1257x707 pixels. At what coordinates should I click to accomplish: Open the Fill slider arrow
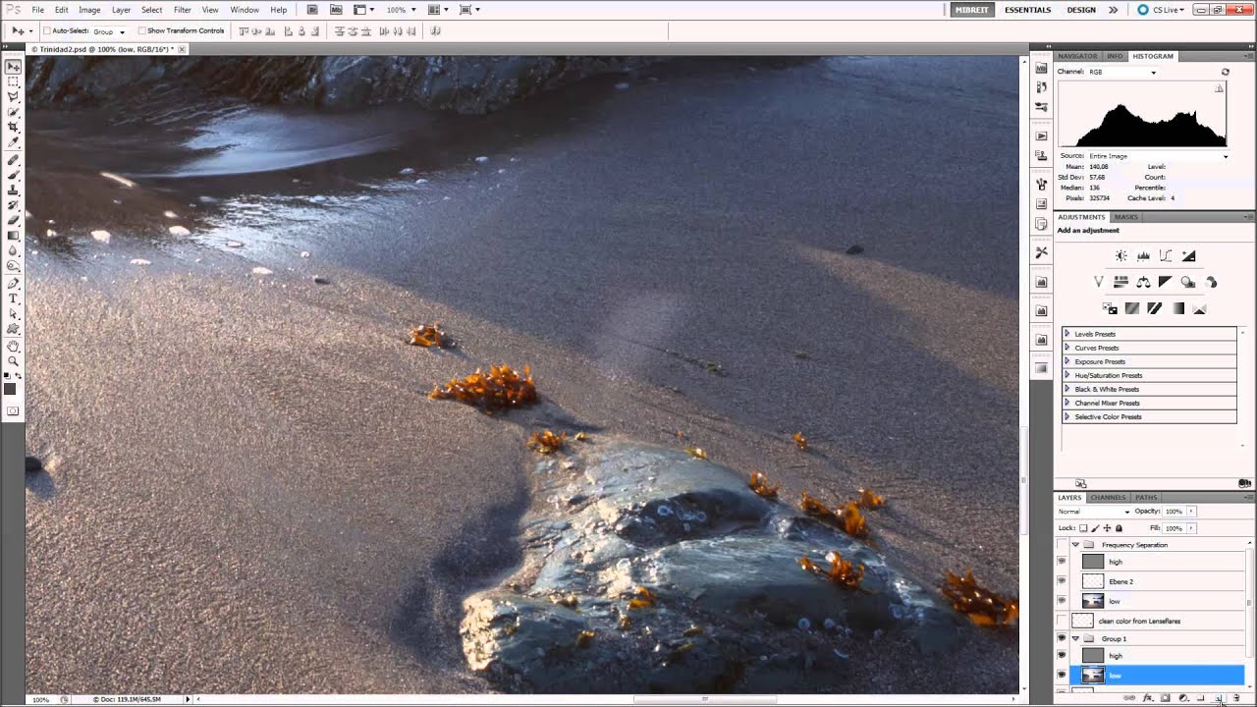(1191, 528)
